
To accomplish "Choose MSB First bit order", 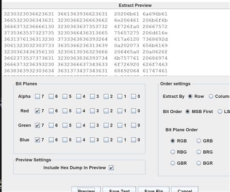I will pyautogui.click(x=187, y=112).
